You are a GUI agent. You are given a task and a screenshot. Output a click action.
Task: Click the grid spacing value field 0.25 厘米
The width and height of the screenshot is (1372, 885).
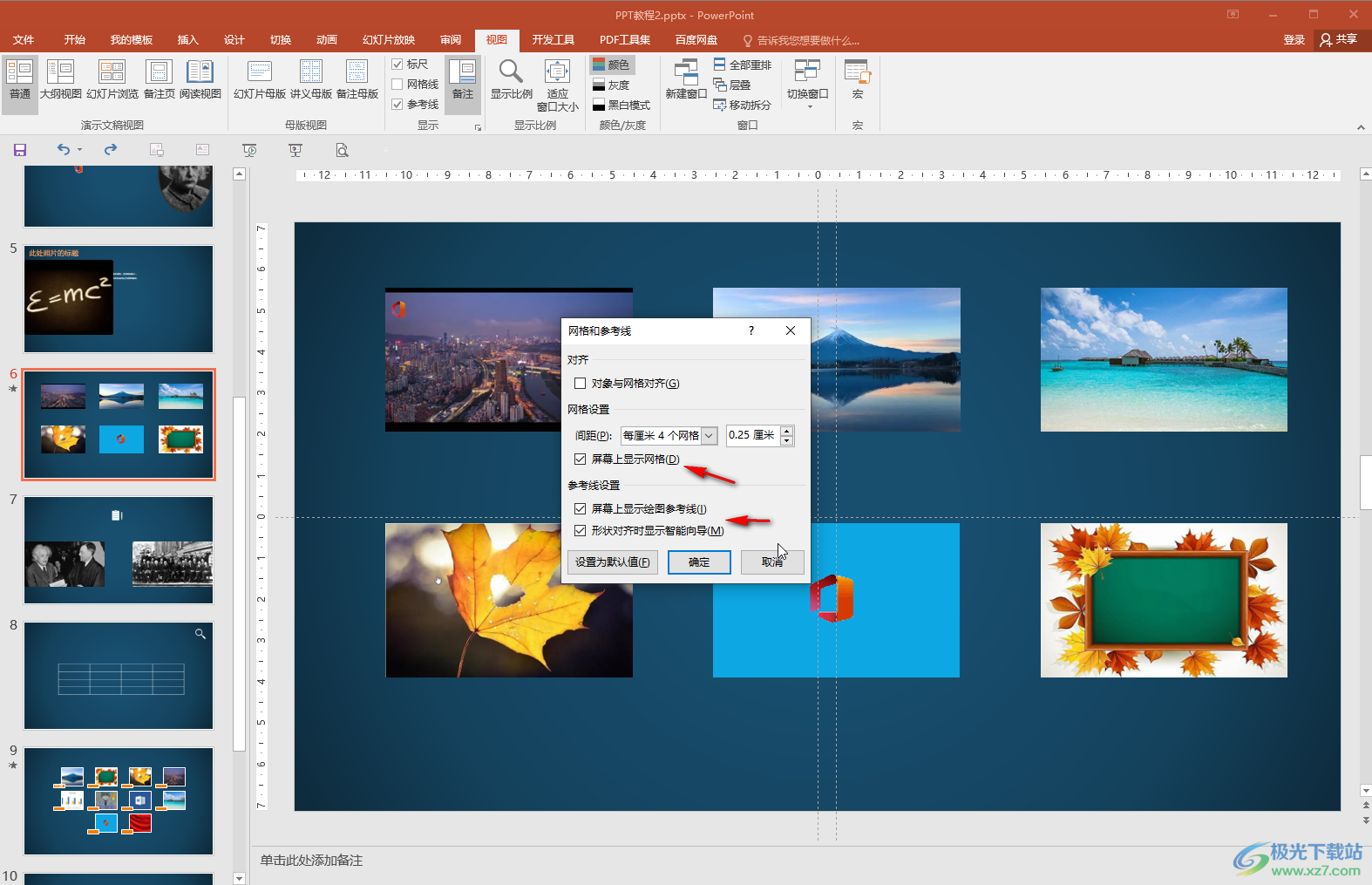pyautogui.click(x=753, y=436)
